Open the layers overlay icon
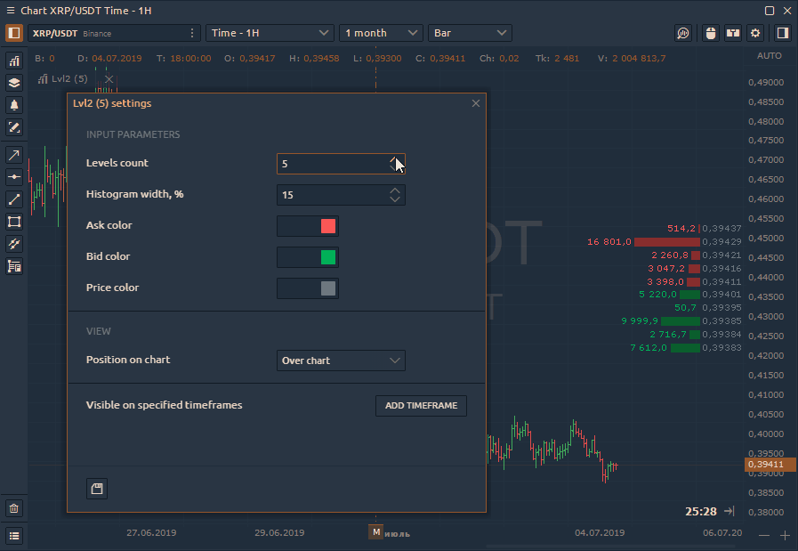Viewport: 798px width, 551px height. (14, 83)
